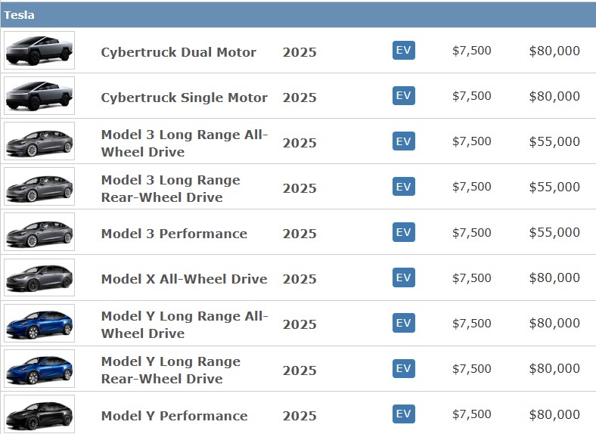
Task: Open the Cybertruck Dual Motor thumbnail image
Action: pyautogui.click(x=39, y=50)
